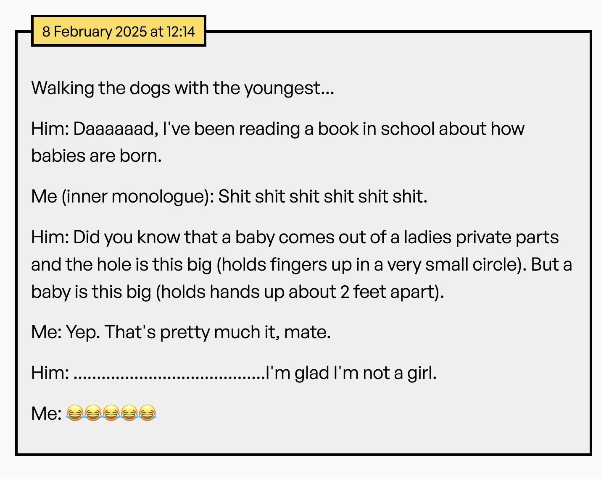Click '(holds hands up about 2 feet apart)'

click(x=300, y=292)
